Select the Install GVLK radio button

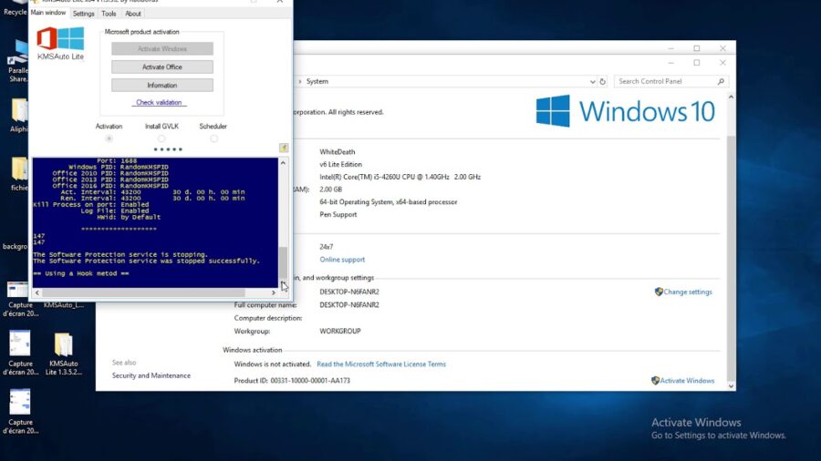[x=161, y=138]
